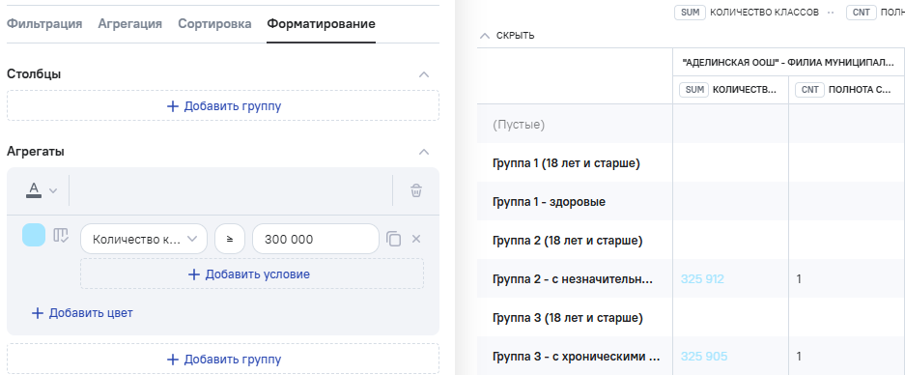905x375 pixels.
Task: Click the copy condition icon
Action: (x=394, y=239)
